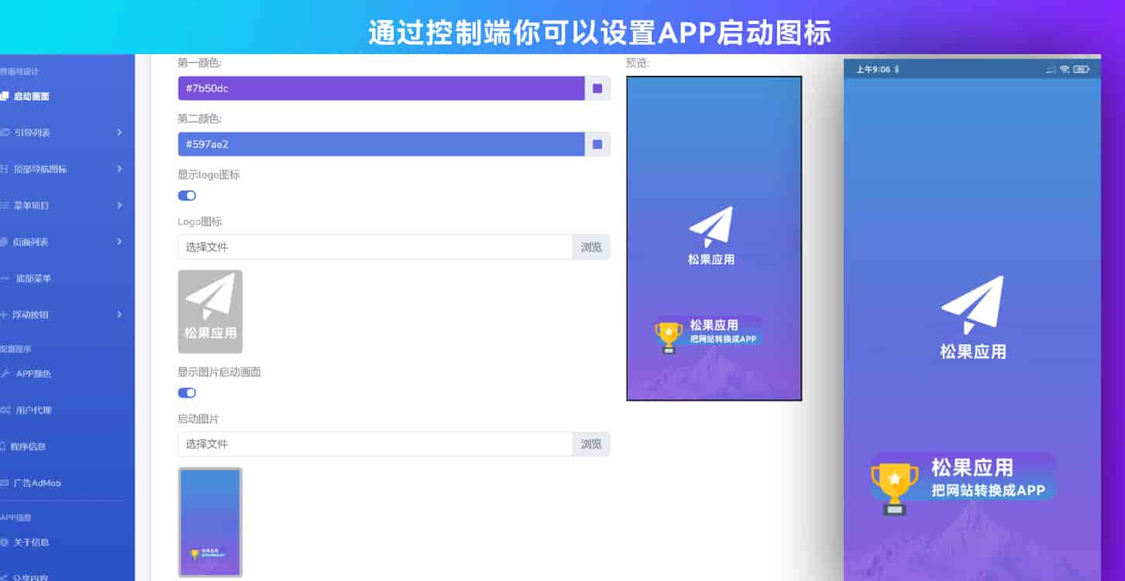Click the 用户代理 icon in sidebar
Image resolution: width=1125 pixels, height=581 pixels.
coord(5,410)
